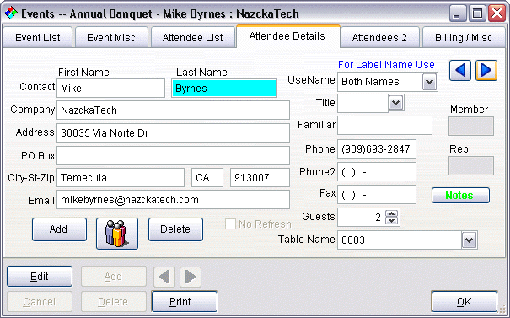Select the Attendee Details tab
Image resolution: width=510 pixels, height=318 pixels.
click(287, 36)
